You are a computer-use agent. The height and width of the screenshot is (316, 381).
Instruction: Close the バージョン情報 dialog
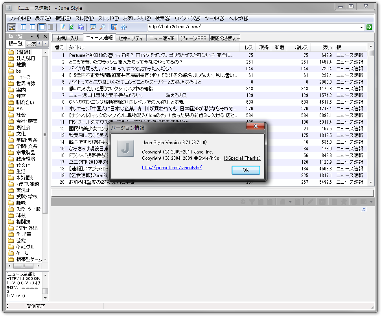(x=256, y=126)
